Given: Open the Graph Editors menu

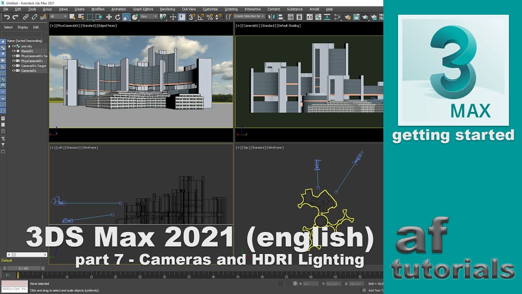Looking at the screenshot, I should pyautogui.click(x=143, y=9).
